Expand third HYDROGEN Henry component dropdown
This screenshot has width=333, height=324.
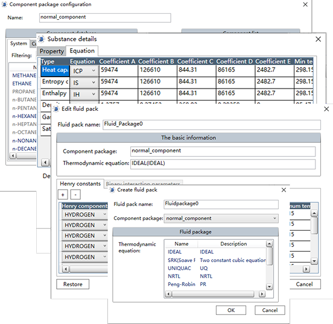[x=84, y=235]
